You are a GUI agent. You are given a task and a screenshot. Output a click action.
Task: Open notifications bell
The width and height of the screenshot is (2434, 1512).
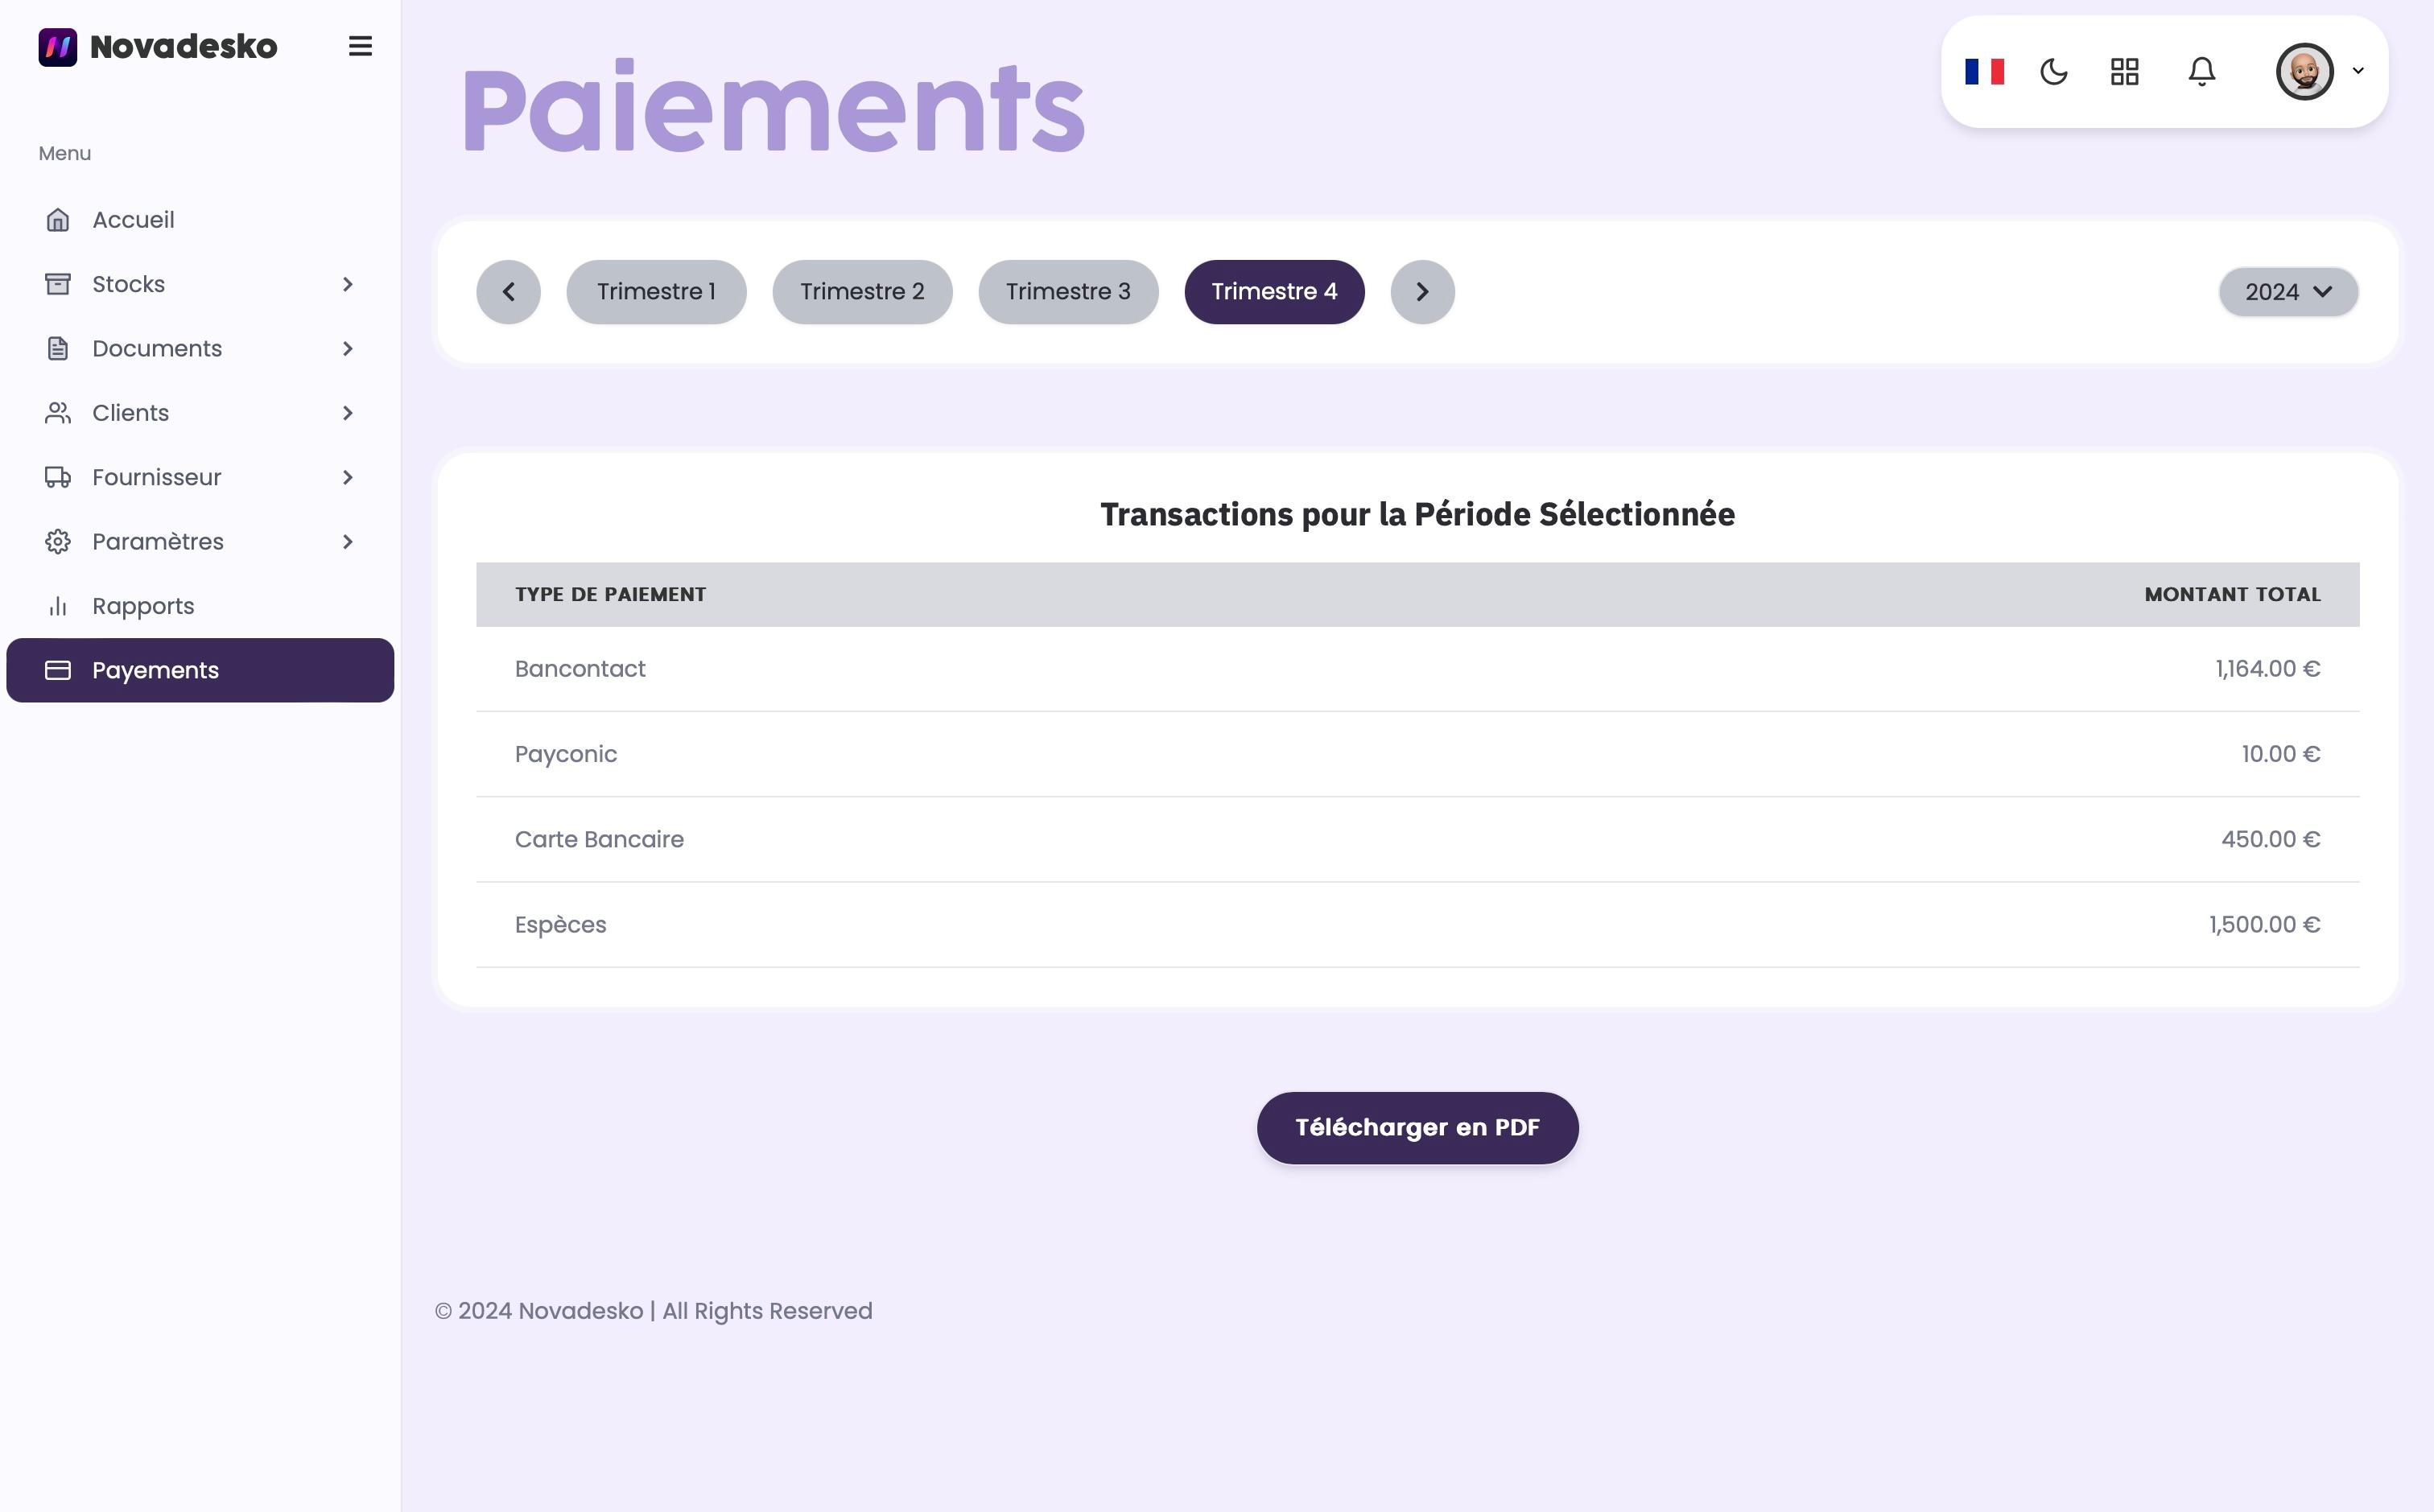point(2201,72)
